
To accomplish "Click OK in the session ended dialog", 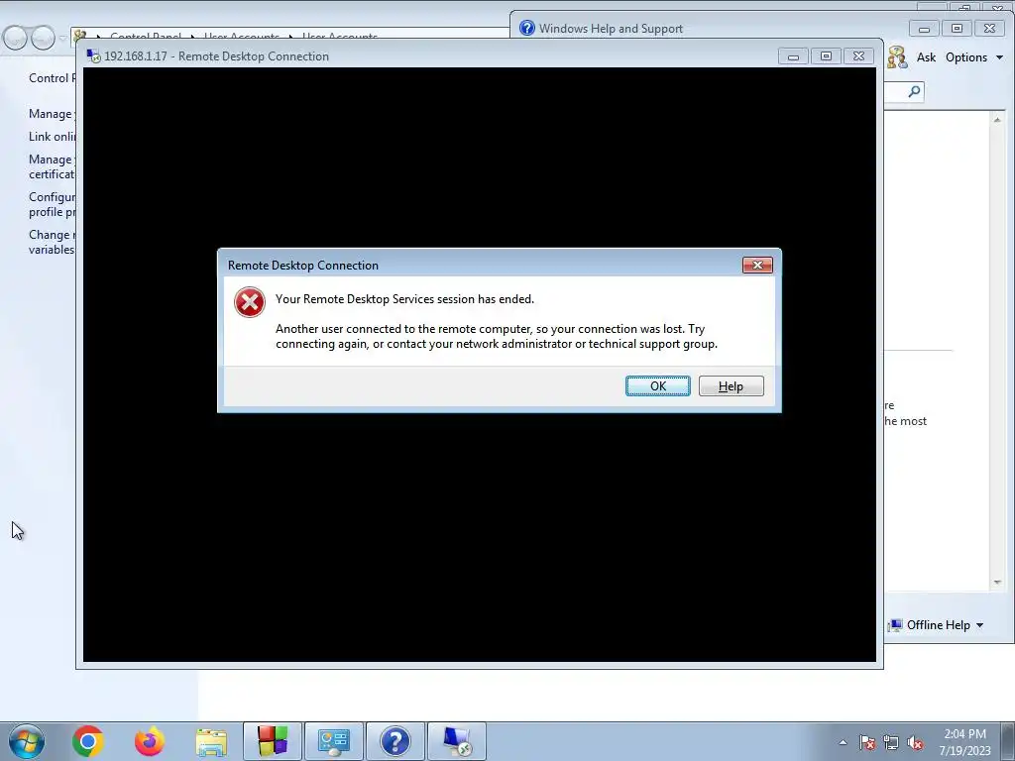I will (658, 386).
